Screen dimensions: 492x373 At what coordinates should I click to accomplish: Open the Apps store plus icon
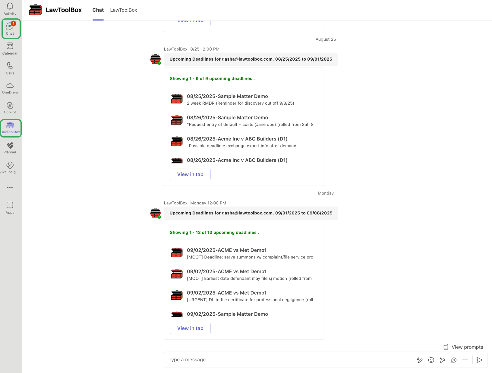coord(10,208)
